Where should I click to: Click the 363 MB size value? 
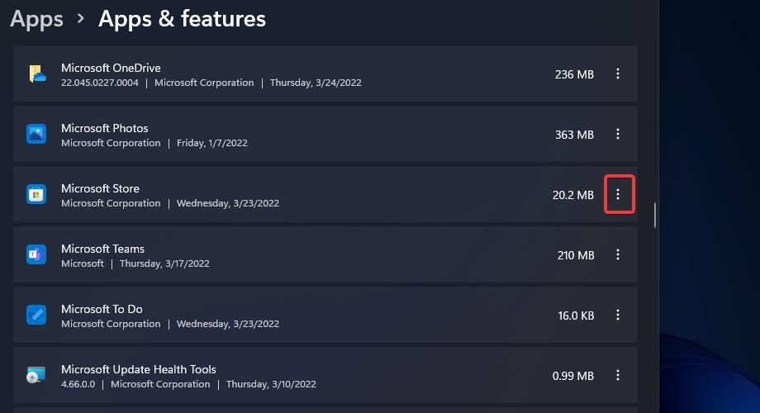coord(574,135)
